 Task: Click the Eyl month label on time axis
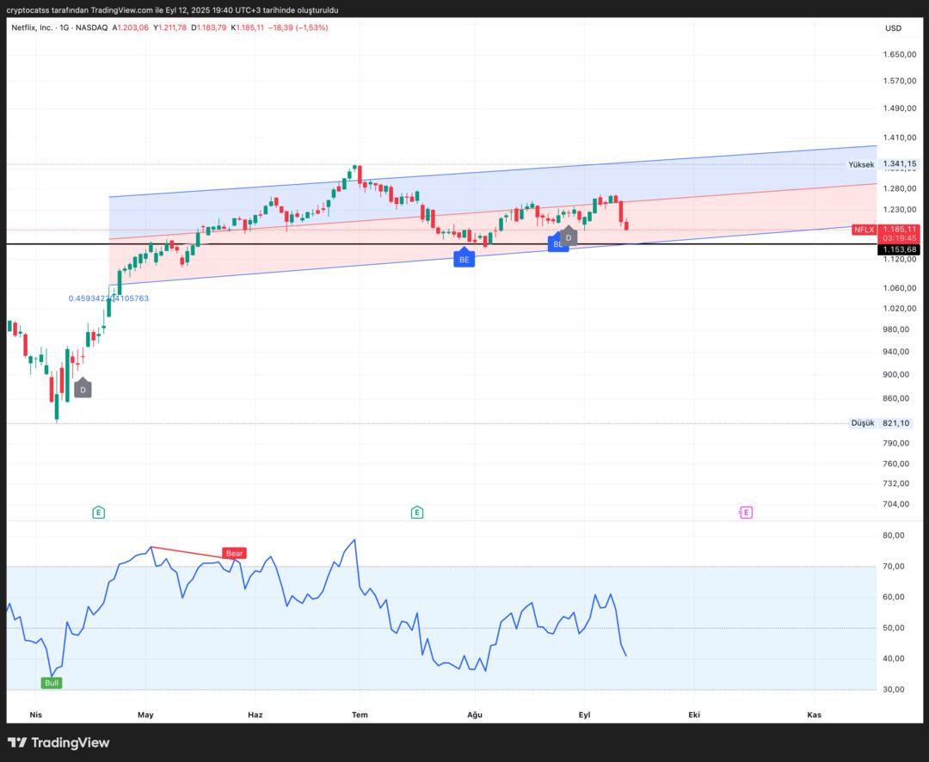coord(585,715)
